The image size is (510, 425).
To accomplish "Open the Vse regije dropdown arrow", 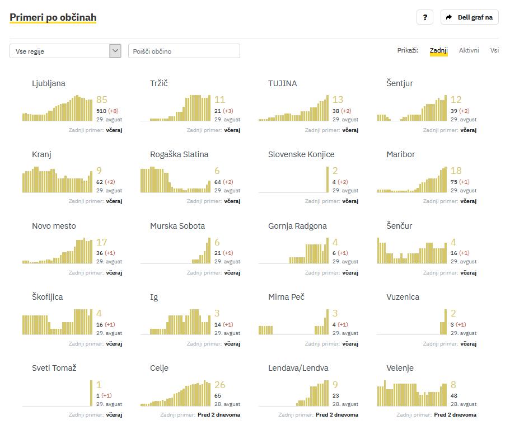I will (115, 51).
